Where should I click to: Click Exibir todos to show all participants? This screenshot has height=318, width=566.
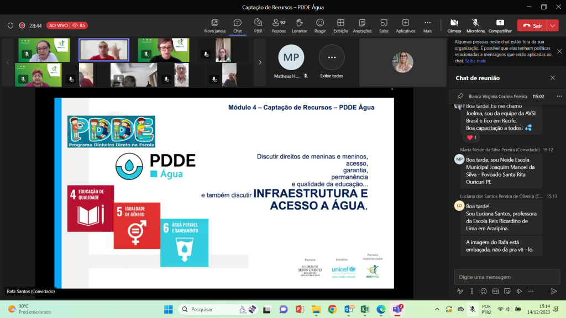(332, 62)
